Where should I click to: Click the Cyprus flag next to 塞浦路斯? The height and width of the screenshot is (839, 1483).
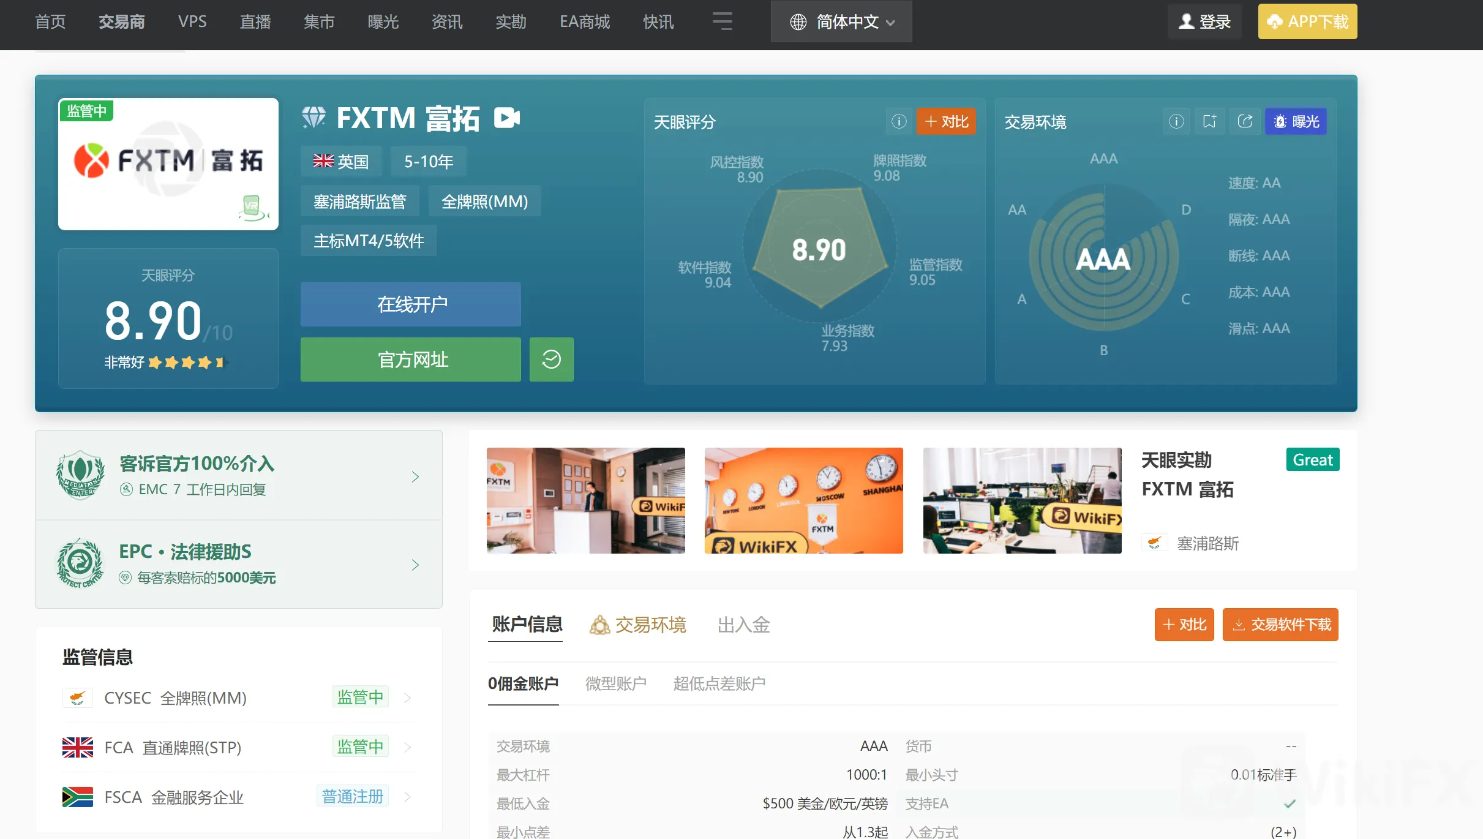click(x=1154, y=543)
